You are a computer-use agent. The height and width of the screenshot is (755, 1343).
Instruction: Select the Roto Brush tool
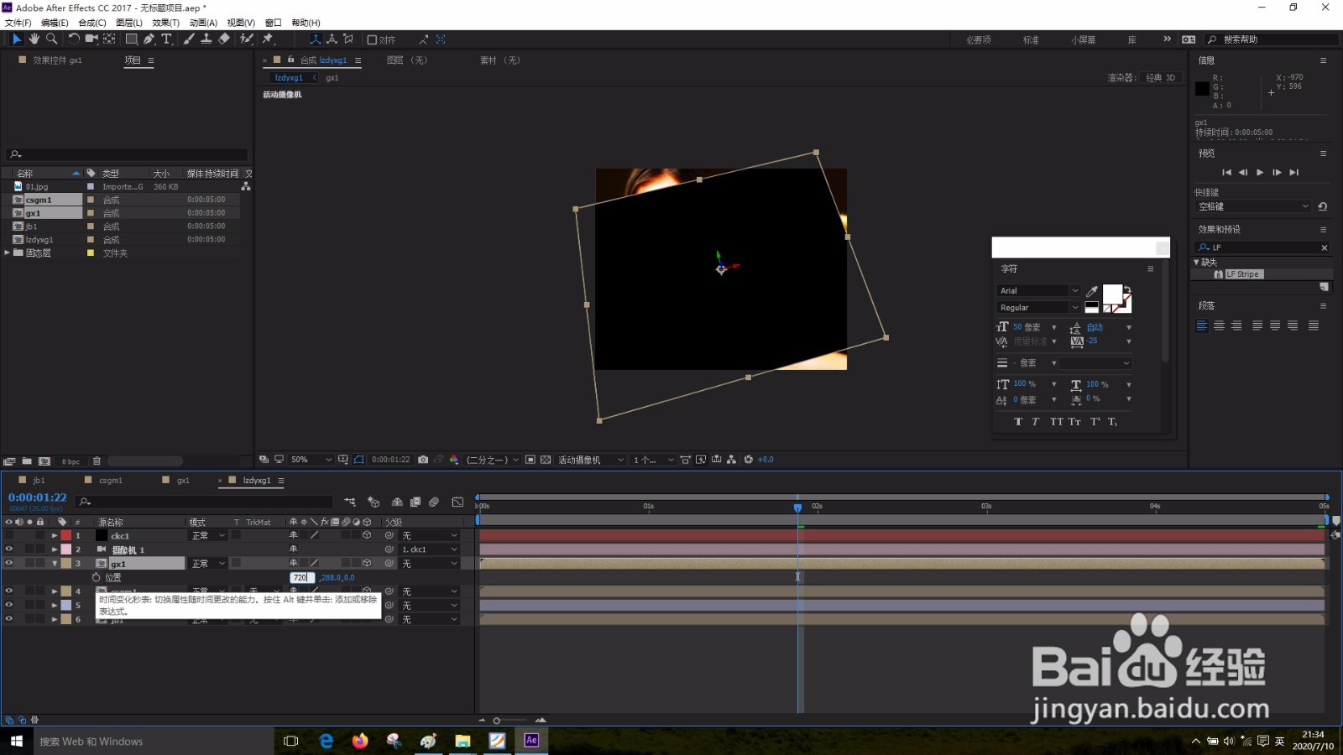point(246,39)
